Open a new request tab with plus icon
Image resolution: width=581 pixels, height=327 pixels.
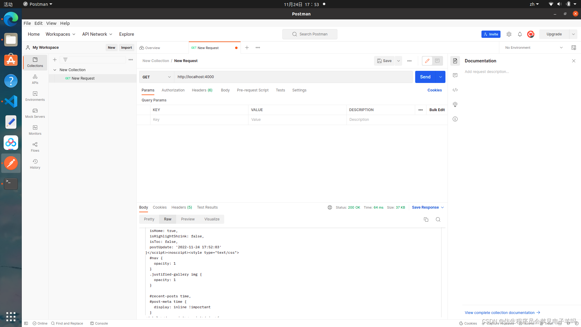click(x=247, y=48)
